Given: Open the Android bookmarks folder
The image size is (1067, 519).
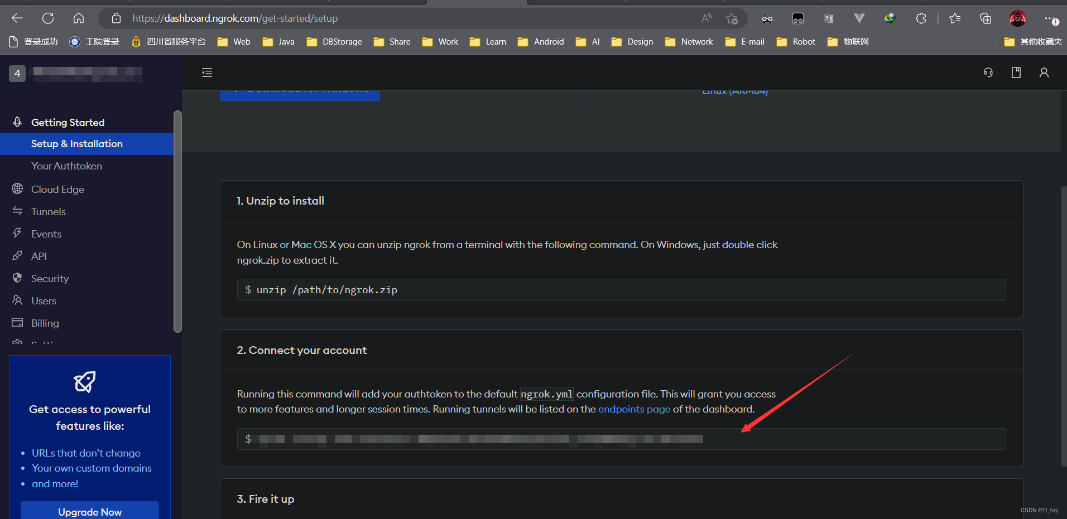Looking at the screenshot, I should [541, 42].
